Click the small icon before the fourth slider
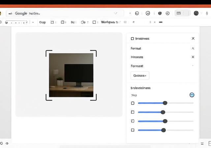The image size is (211, 148). pos(133,130)
